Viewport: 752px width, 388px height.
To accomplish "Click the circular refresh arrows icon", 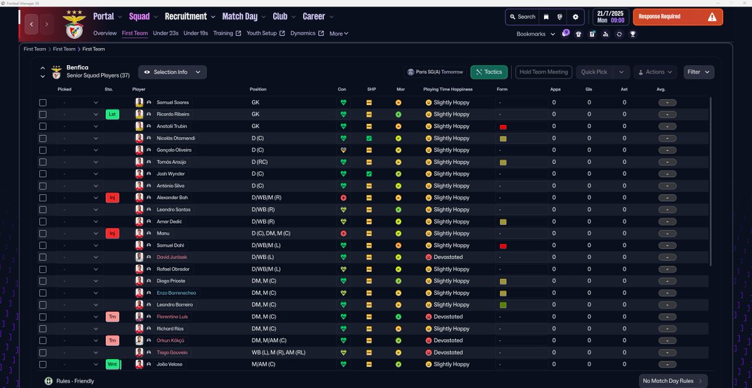I will tap(619, 34).
